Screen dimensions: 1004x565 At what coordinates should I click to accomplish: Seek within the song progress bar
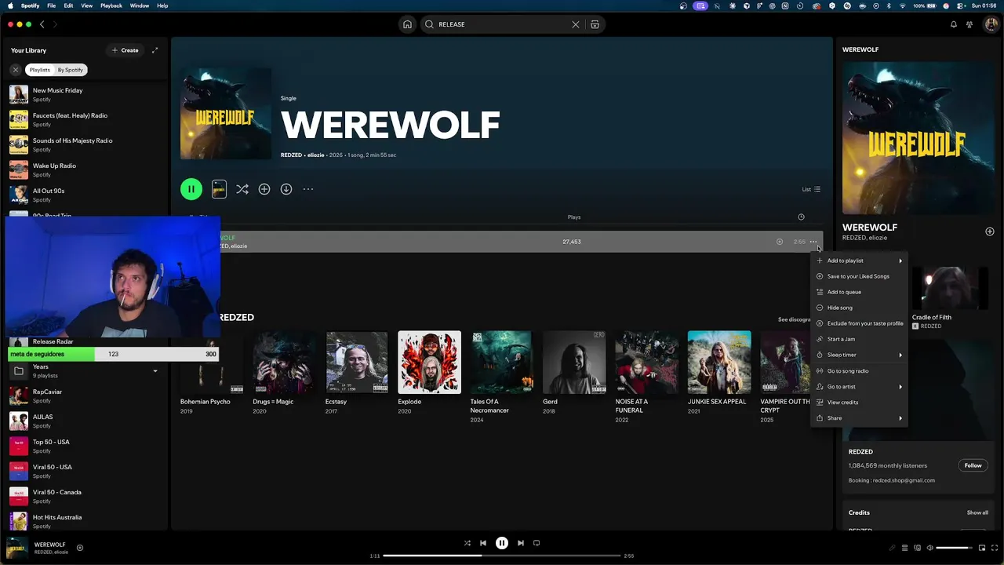(502, 556)
